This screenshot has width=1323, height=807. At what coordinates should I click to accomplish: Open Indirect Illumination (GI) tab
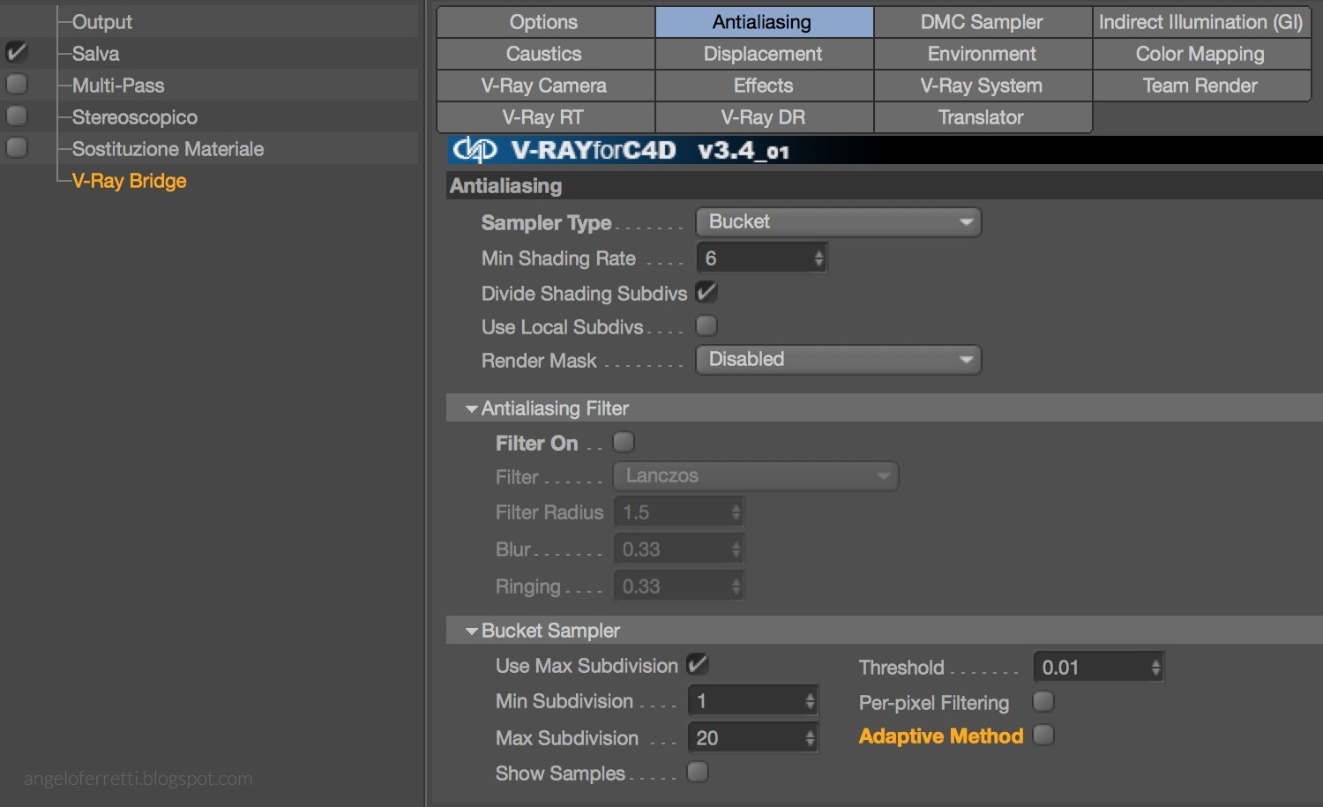point(1201,22)
